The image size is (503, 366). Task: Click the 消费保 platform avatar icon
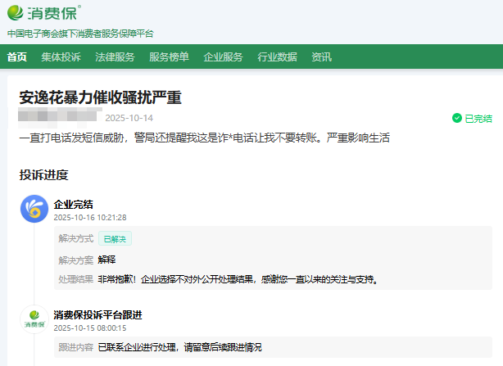pyautogui.click(x=34, y=319)
